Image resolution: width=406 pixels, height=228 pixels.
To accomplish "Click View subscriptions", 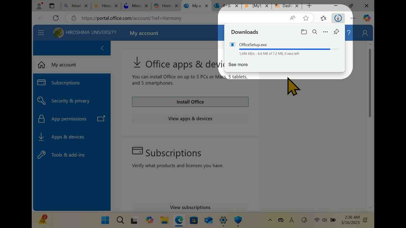I will tap(190, 207).
